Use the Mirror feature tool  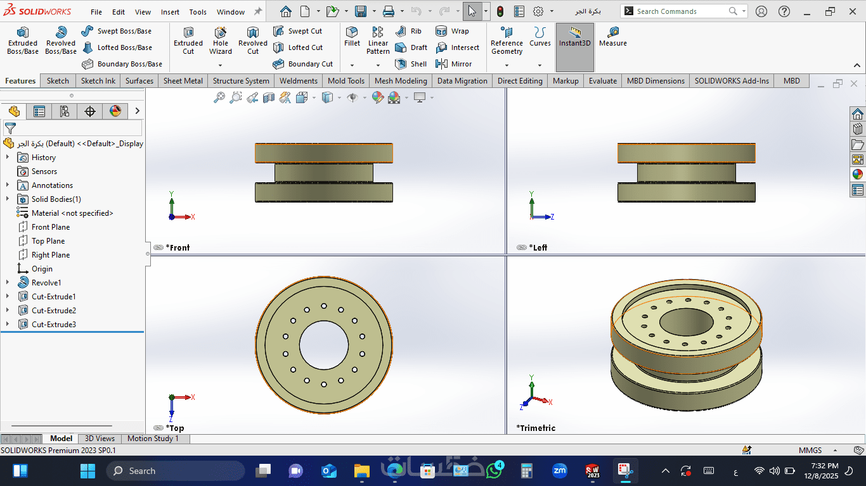pos(453,64)
